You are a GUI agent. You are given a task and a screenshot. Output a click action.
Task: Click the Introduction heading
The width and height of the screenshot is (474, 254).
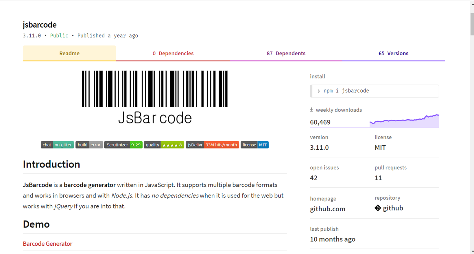coord(51,164)
